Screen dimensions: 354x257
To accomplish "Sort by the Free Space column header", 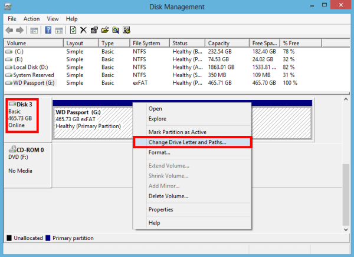I will tap(264, 43).
